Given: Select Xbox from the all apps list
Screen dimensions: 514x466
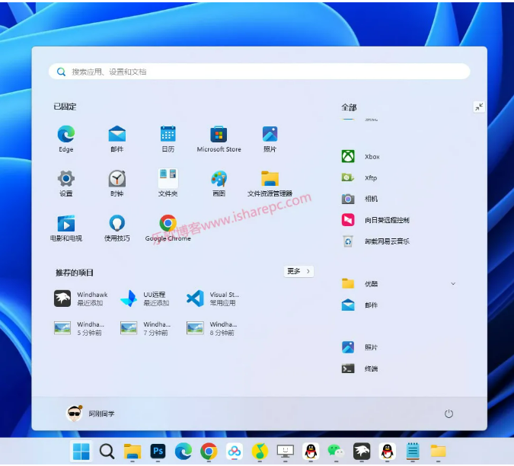Looking at the screenshot, I should [372, 157].
